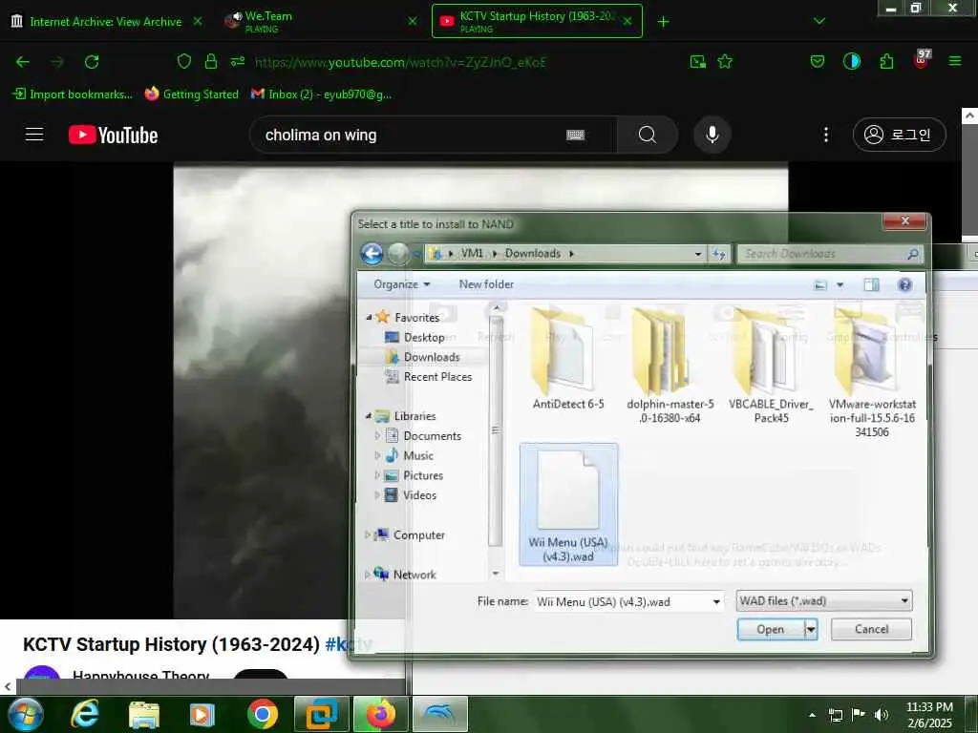Viewport: 978px width, 733px height.
Task: Open Firefox application hamburger menu
Action: coord(955,61)
